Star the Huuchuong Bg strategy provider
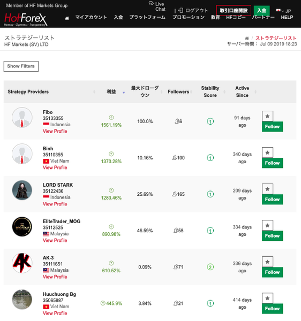Image resolution: width=301 pixels, height=321 pixels. tap(267, 299)
